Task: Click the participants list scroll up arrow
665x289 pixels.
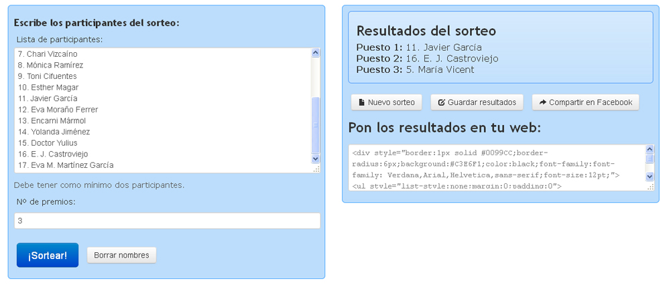Action: [316, 54]
